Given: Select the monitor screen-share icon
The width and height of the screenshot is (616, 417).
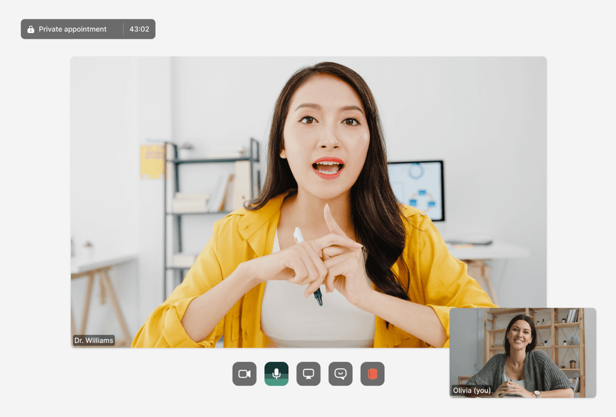Looking at the screenshot, I should tap(308, 374).
